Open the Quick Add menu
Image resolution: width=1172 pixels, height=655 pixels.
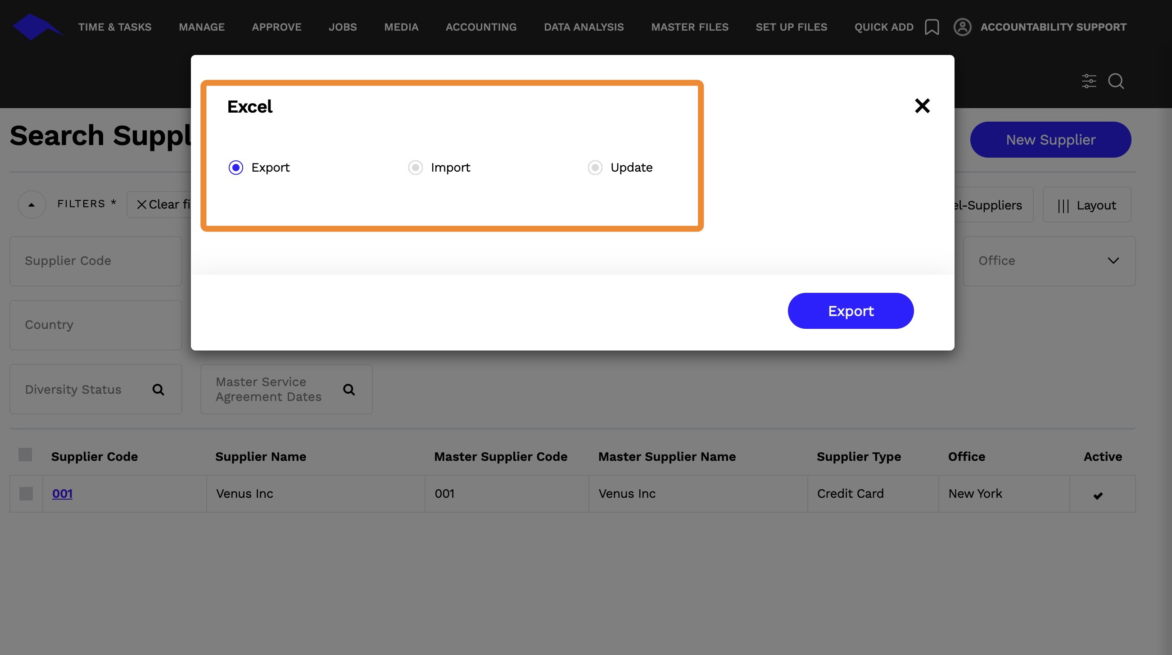click(x=883, y=27)
